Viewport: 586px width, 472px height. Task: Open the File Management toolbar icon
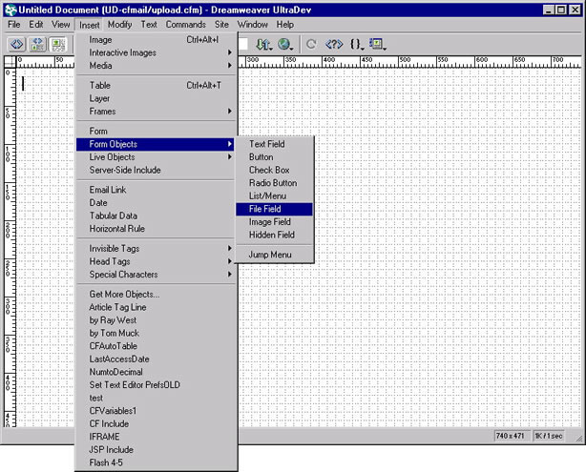point(263,45)
